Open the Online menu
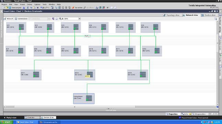Screen dimensions: 222x124 point(30,4)
